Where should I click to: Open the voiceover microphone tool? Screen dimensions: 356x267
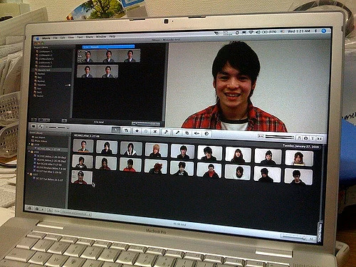pos(177,132)
